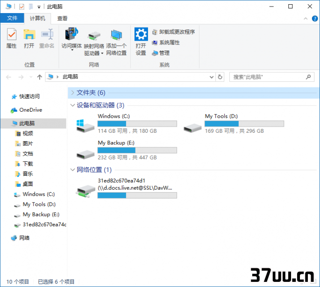The image size is (320, 287).
Task: Click the search box for 此电脑
Action: point(271,77)
